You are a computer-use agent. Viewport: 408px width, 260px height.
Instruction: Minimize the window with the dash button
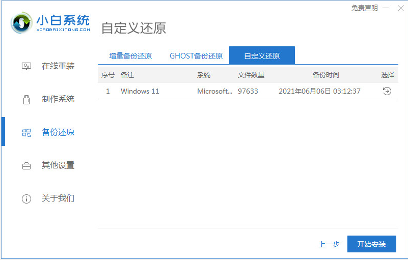pos(386,8)
